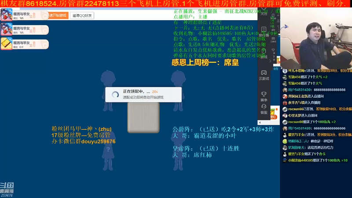Click the avatar beside rocsun66已签到 chat message
Viewport: 352px width, 198px height.
click(285, 109)
